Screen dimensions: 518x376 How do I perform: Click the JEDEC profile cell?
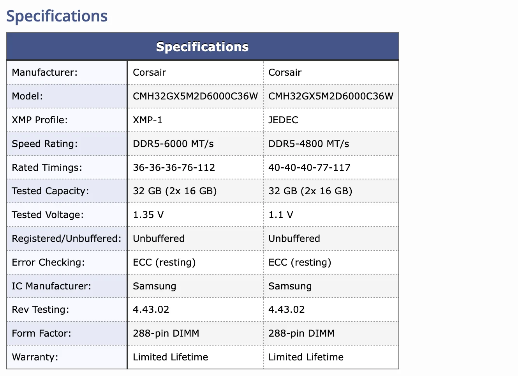(x=331, y=120)
